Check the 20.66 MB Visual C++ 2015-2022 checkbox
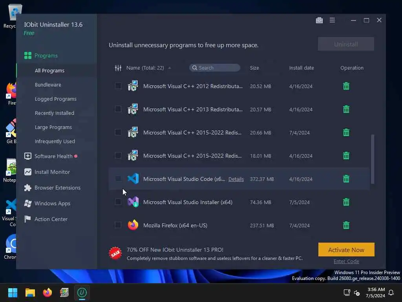This screenshot has height=302, width=402. tap(118, 132)
